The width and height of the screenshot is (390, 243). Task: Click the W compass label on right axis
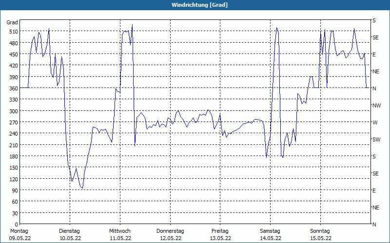tap(375, 122)
